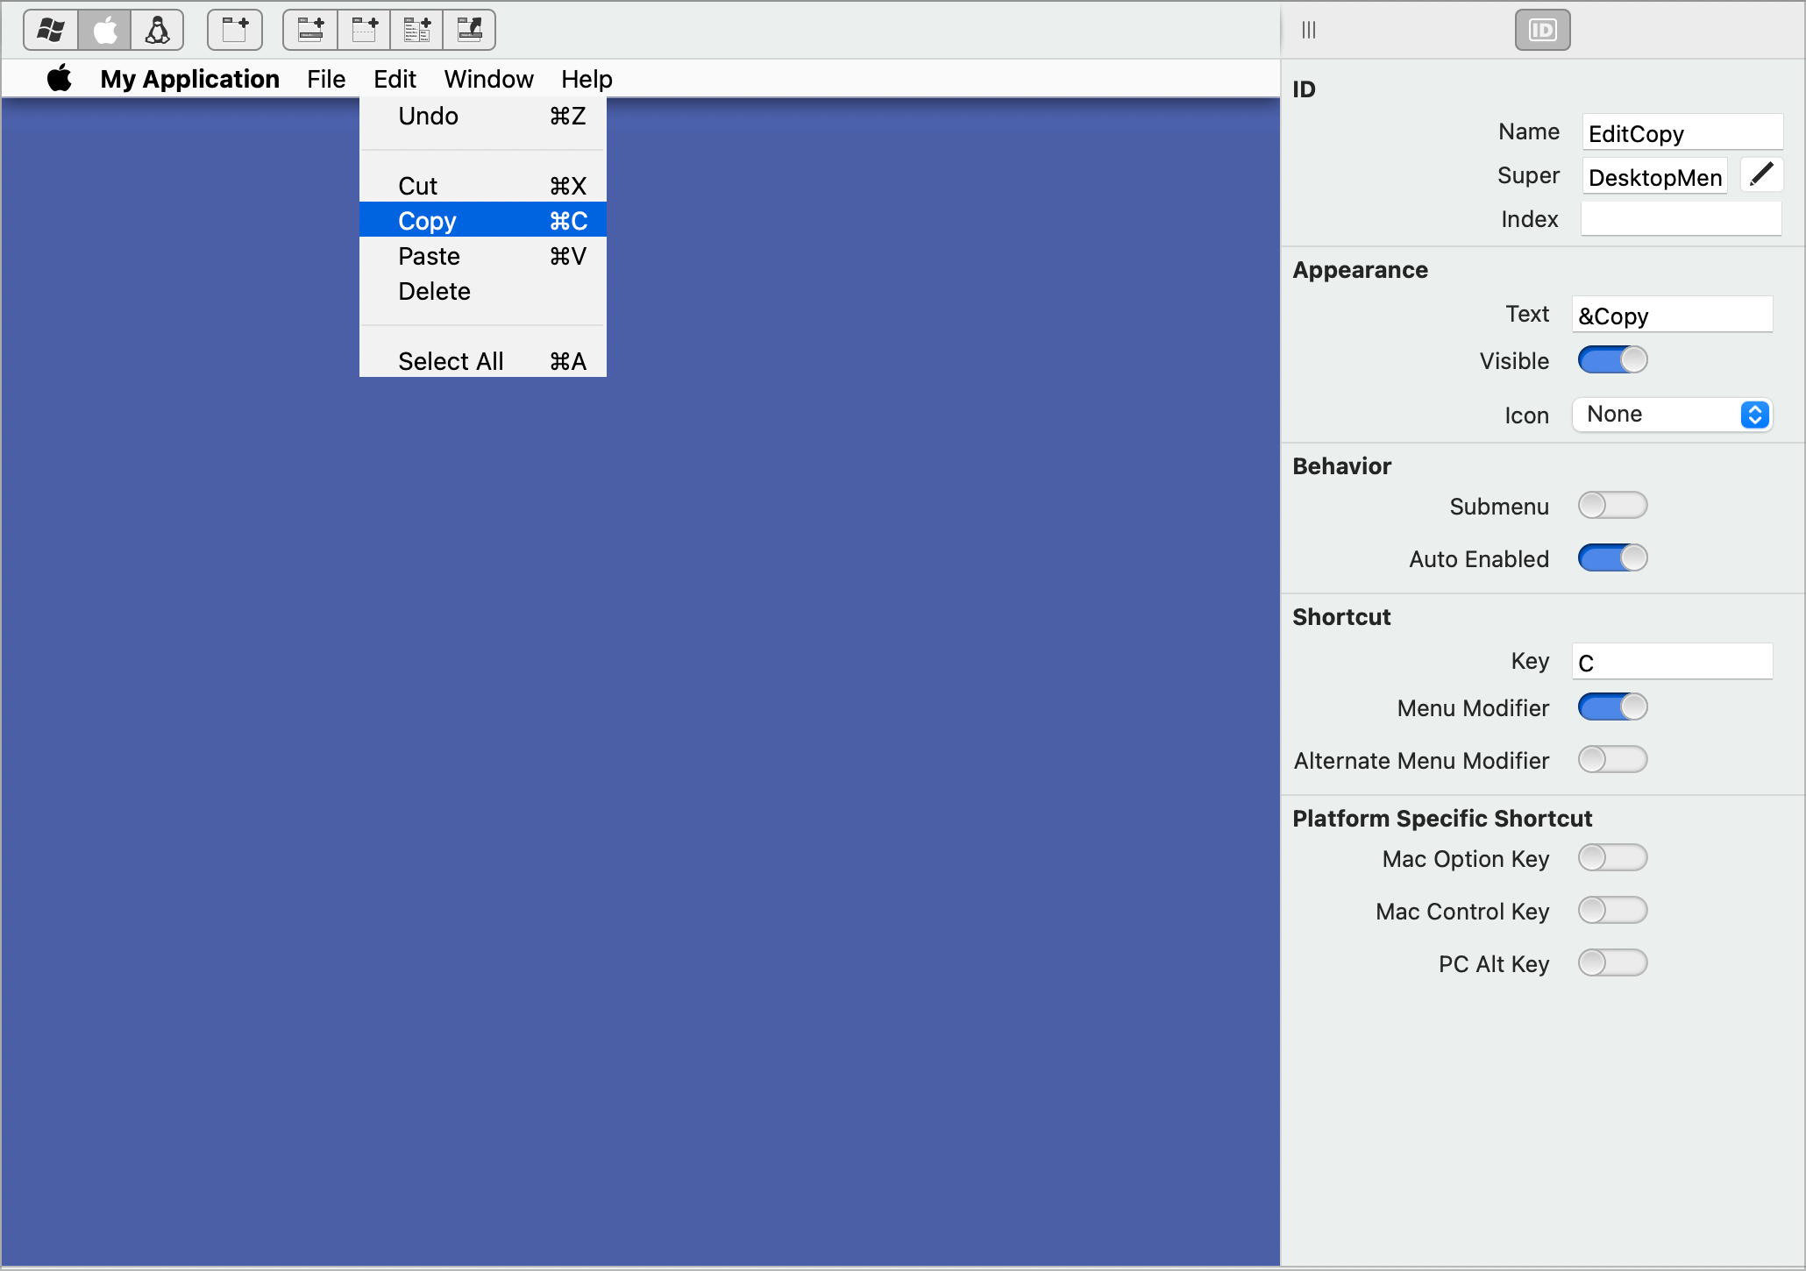Viewport: 1806px width, 1271px height.
Task: Toggle the Visible switch off
Action: click(1612, 360)
